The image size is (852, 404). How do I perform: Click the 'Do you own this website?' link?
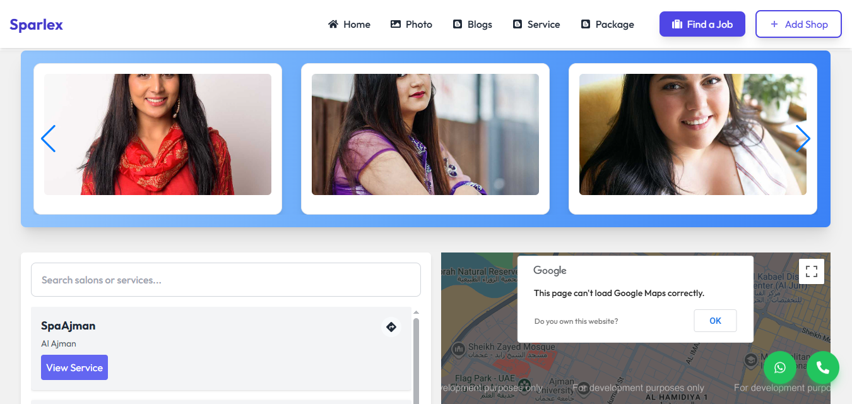point(576,321)
